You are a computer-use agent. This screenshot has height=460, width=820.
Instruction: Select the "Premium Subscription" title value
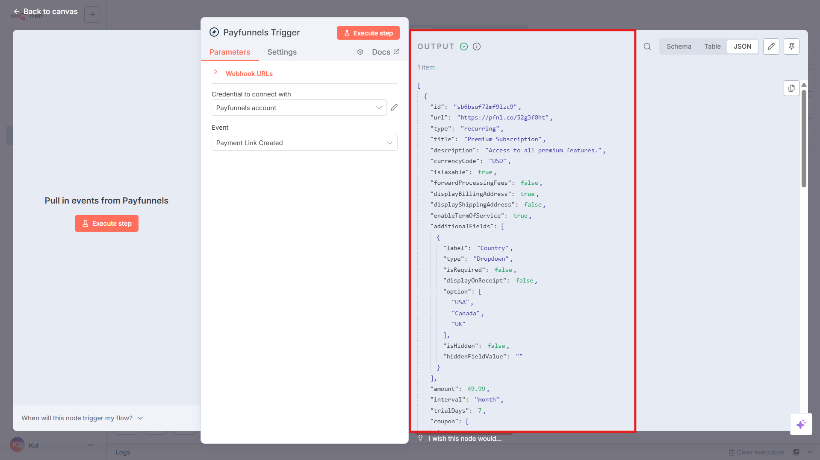coord(503,139)
